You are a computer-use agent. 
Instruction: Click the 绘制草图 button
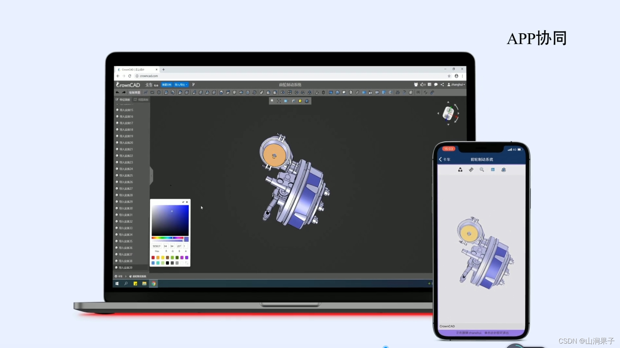coord(134,92)
